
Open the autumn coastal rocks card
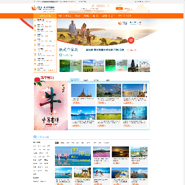coord(139,176)
